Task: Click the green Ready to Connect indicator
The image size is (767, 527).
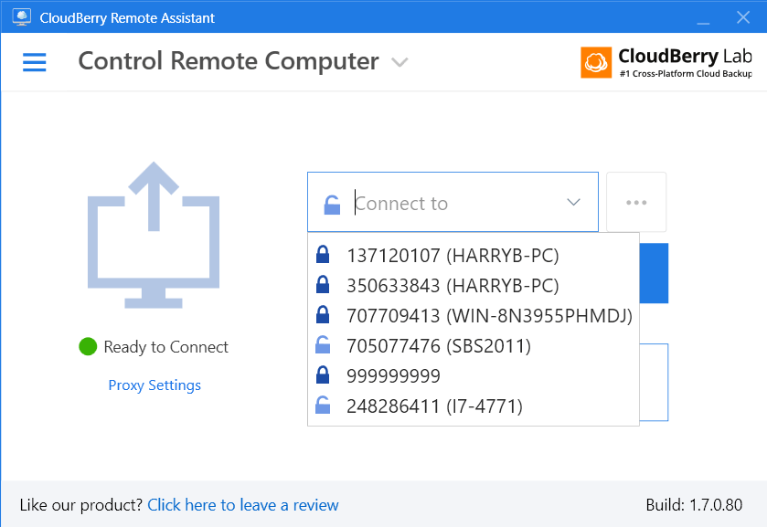Action: tap(88, 346)
